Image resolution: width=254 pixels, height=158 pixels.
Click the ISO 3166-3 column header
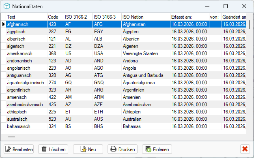click(x=107, y=17)
